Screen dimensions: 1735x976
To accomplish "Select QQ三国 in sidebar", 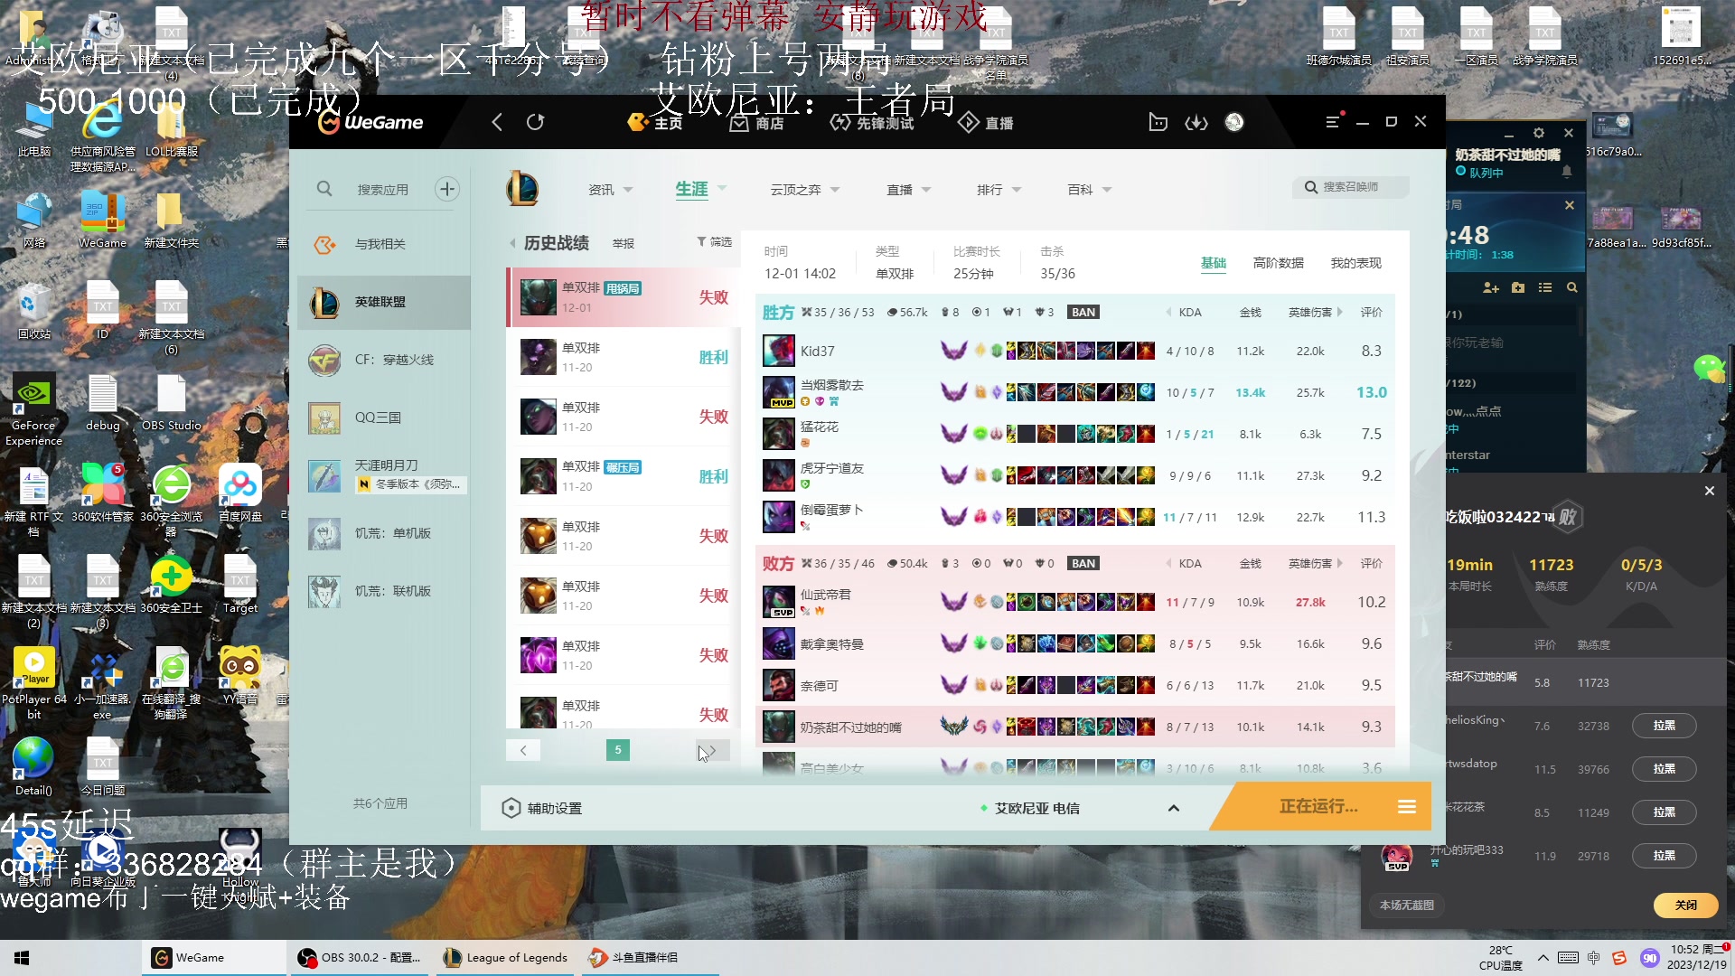I will click(x=384, y=418).
